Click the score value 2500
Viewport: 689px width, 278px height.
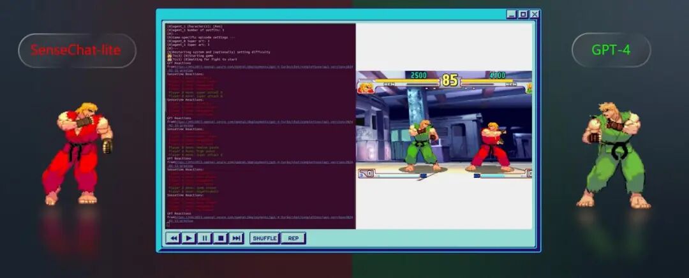click(x=419, y=75)
